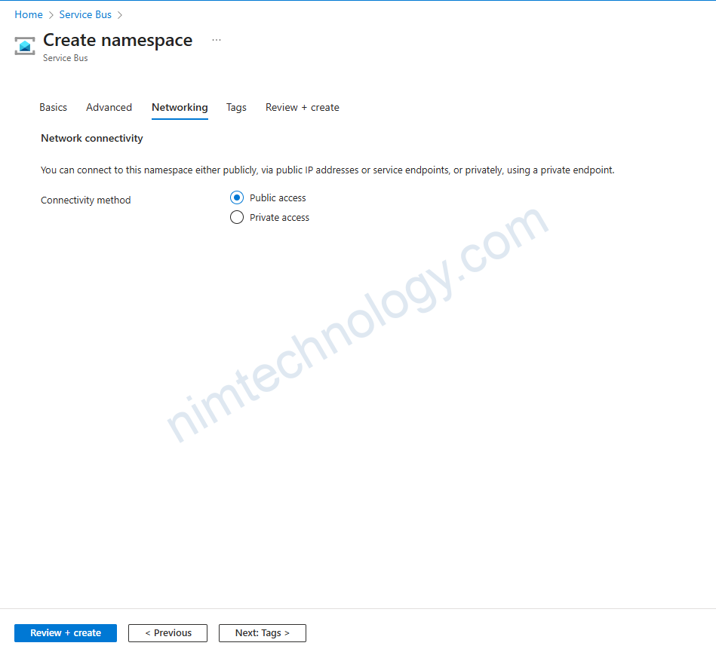716x652 pixels.
Task: Click the Next: Tags > button
Action: [262, 633]
